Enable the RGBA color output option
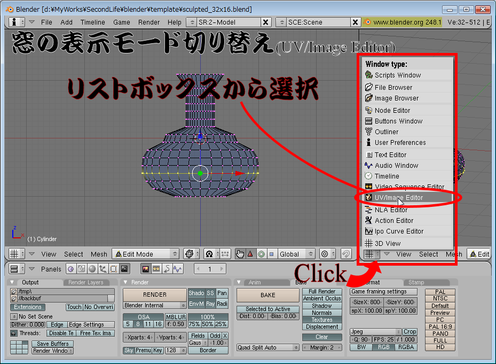Viewport: 496px width, 364px height. click(406, 347)
